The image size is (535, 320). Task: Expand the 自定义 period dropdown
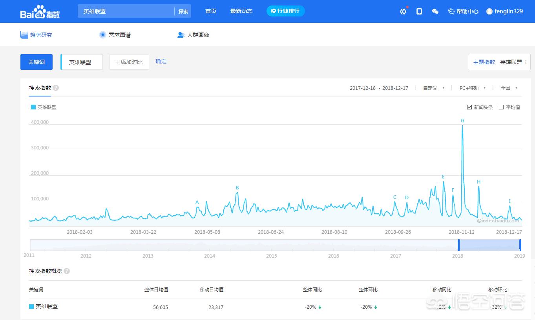point(434,88)
